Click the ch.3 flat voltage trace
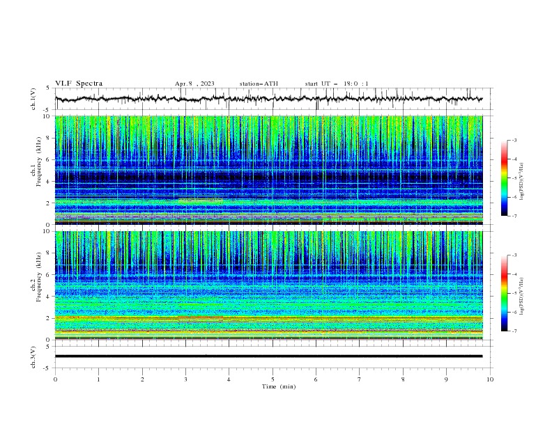This screenshot has height=426, width=552. pyautogui.click(x=268, y=356)
